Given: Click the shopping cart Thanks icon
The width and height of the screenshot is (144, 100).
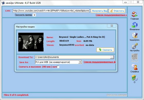Looking at the screenshot, I should (x=134, y=57).
